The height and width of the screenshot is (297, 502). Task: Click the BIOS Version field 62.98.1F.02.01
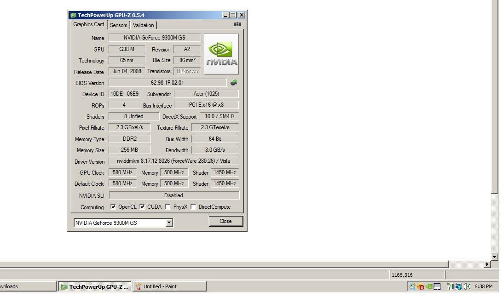(x=167, y=83)
